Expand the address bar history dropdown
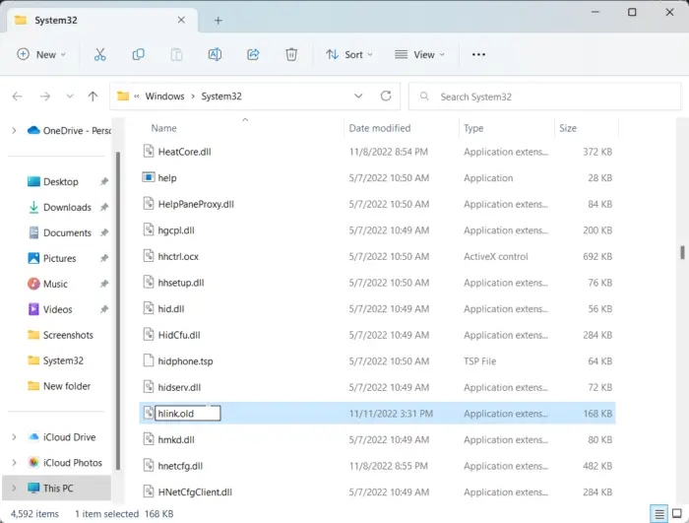 (358, 97)
